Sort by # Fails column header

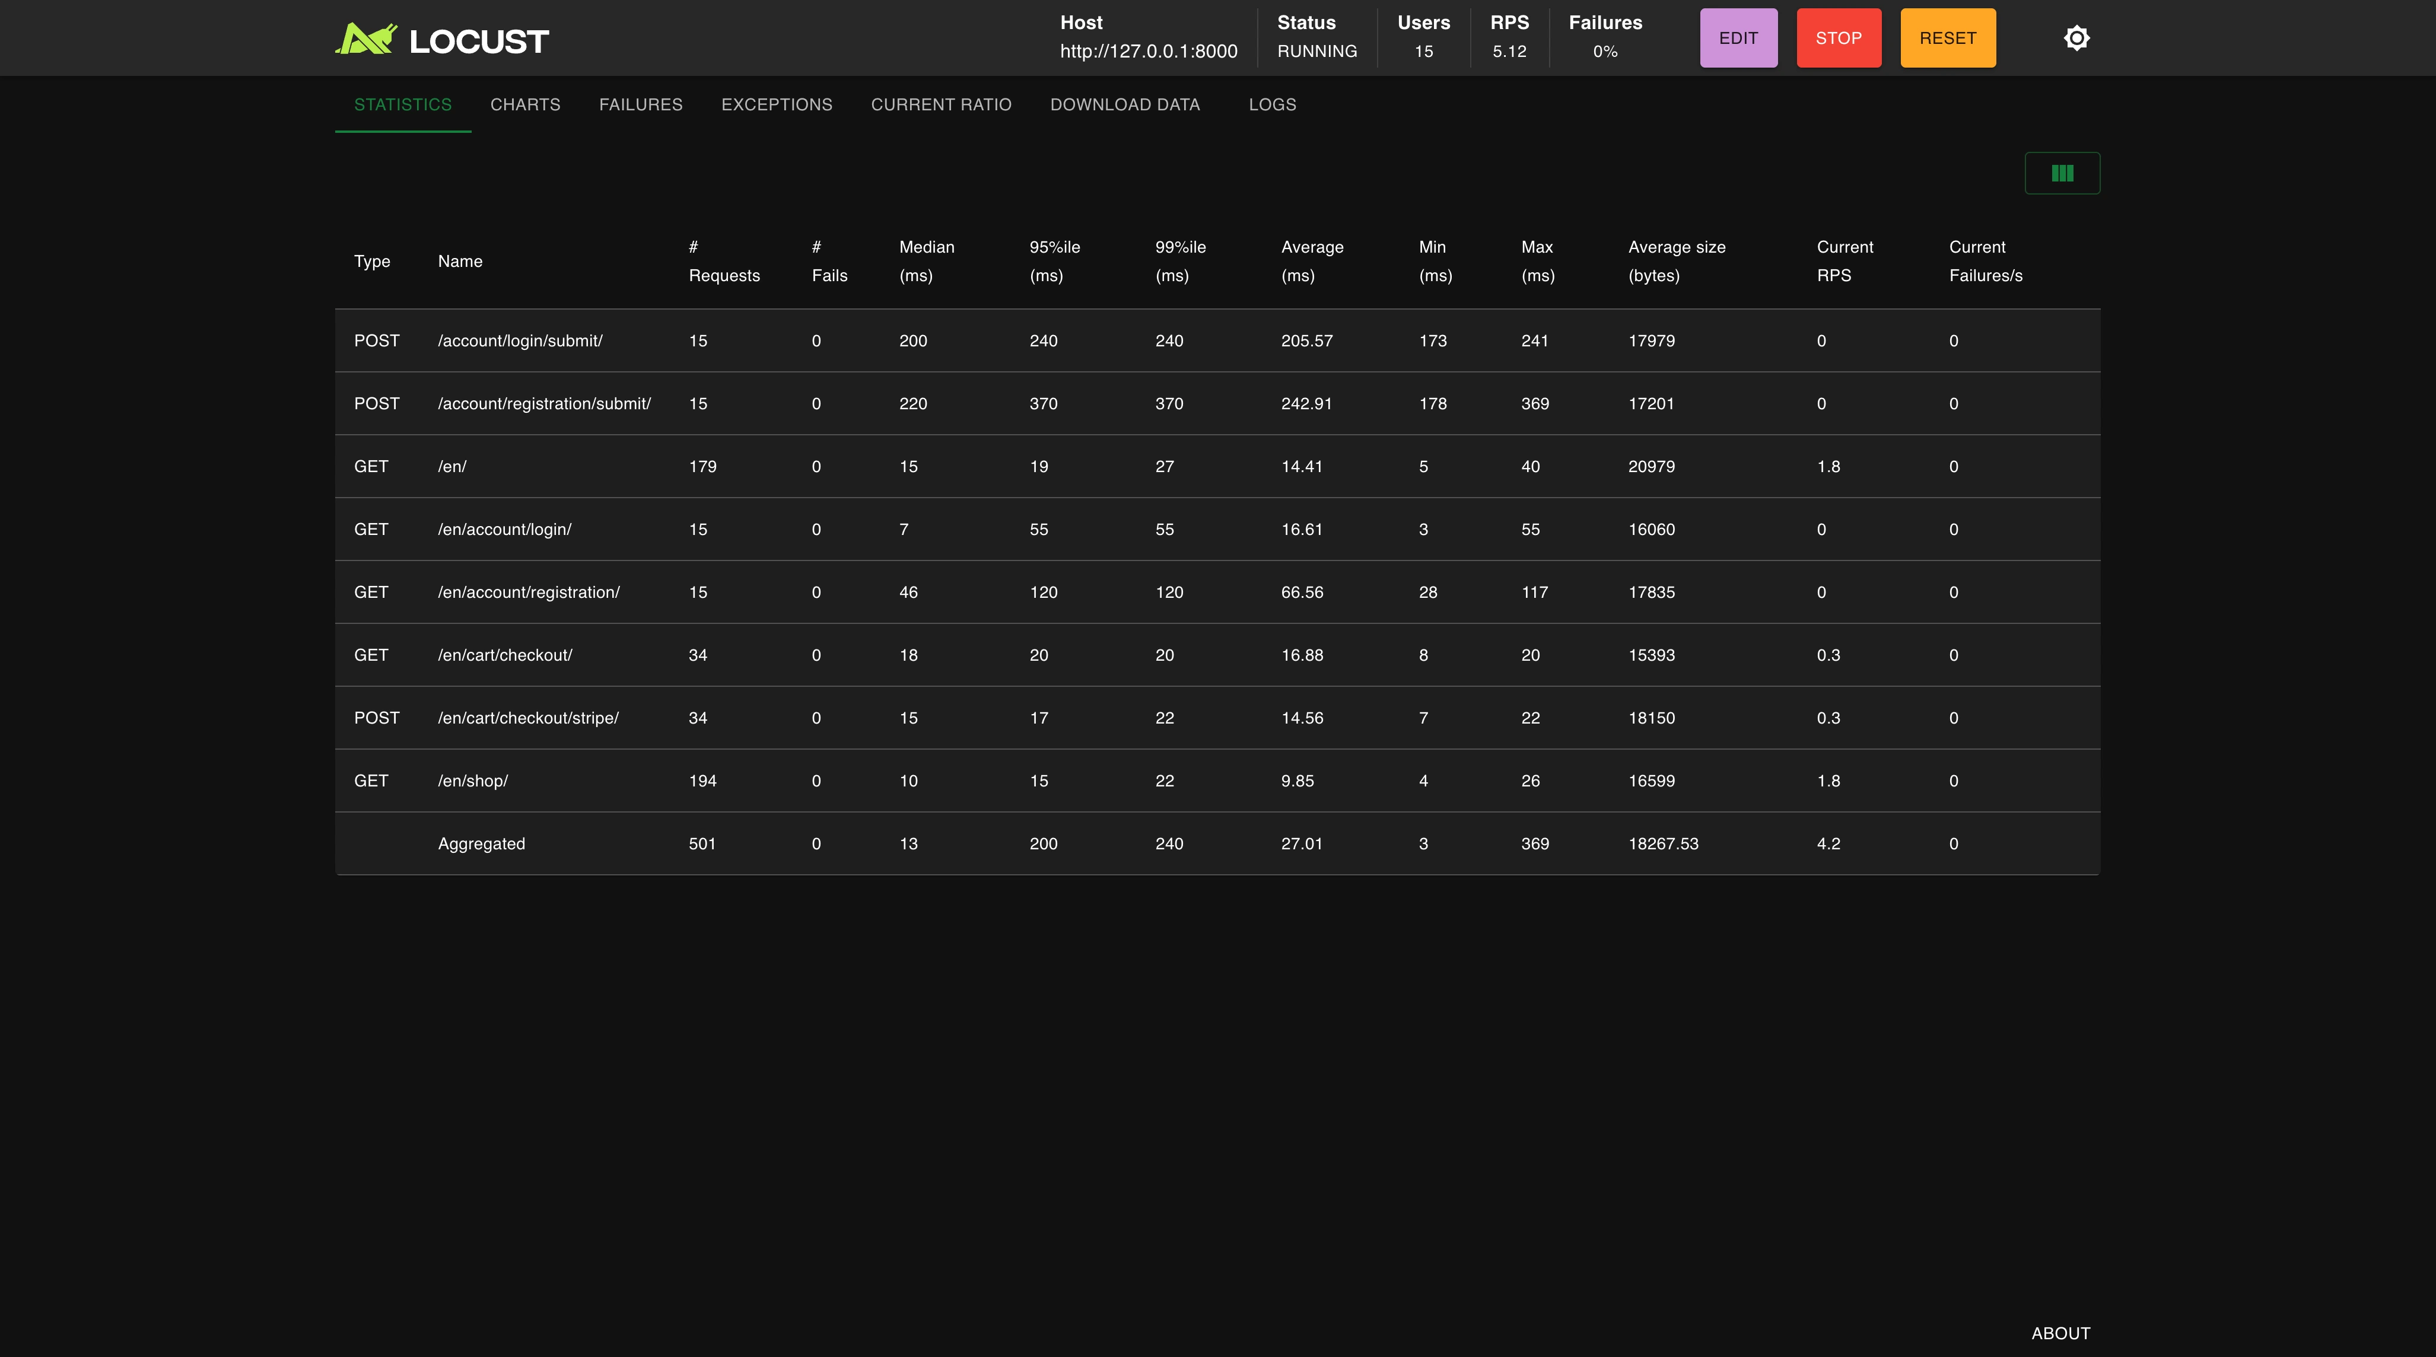pyautogui.click(x=829, y=261)
